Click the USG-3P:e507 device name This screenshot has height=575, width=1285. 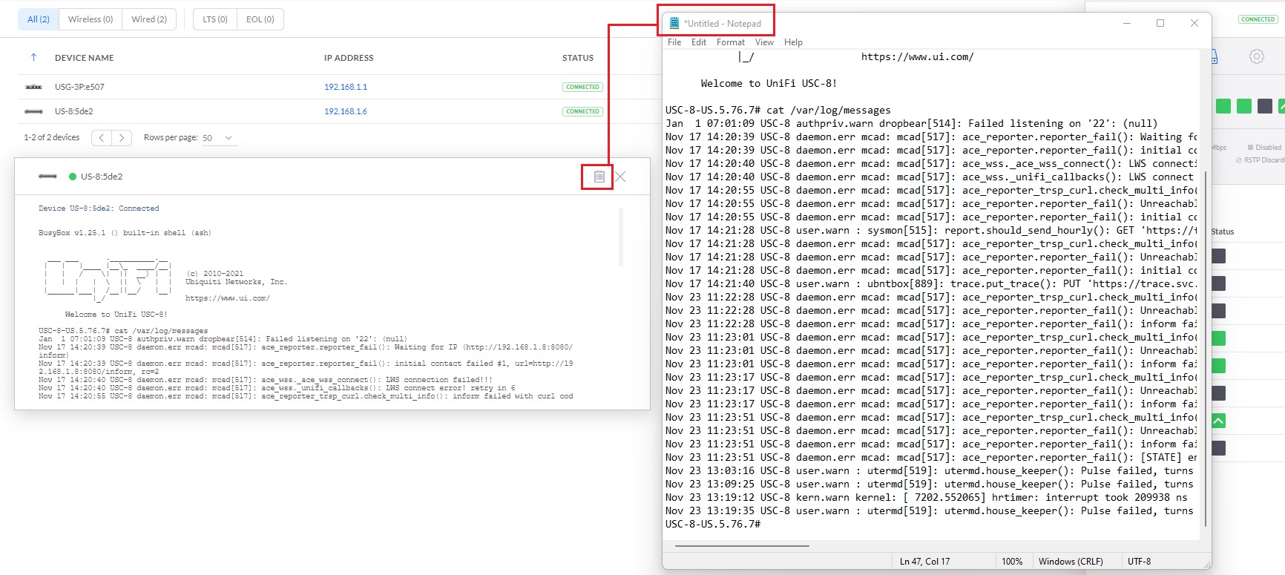(x=79, y=87)
